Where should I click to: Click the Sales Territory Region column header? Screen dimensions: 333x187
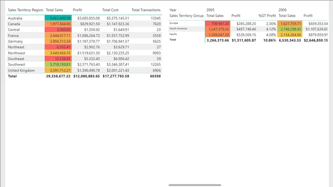point(25,10)
